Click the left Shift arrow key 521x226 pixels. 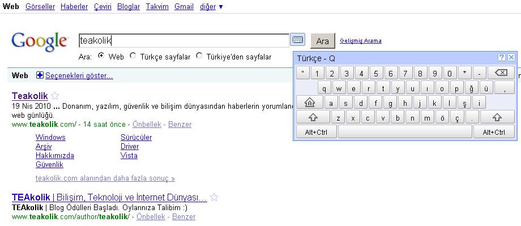[x=313, y=117]
